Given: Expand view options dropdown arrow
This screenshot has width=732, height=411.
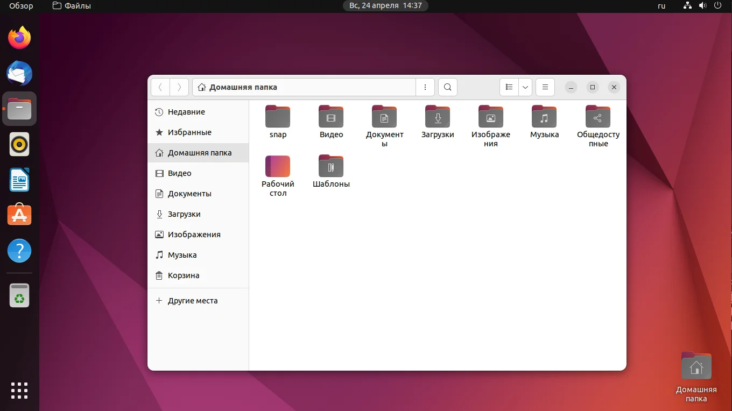Looking at the screenshot, I should coord(525,87).
